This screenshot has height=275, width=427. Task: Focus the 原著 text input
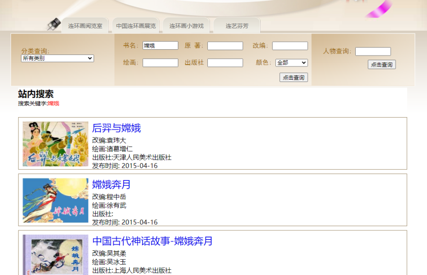[x=225, y=46]
